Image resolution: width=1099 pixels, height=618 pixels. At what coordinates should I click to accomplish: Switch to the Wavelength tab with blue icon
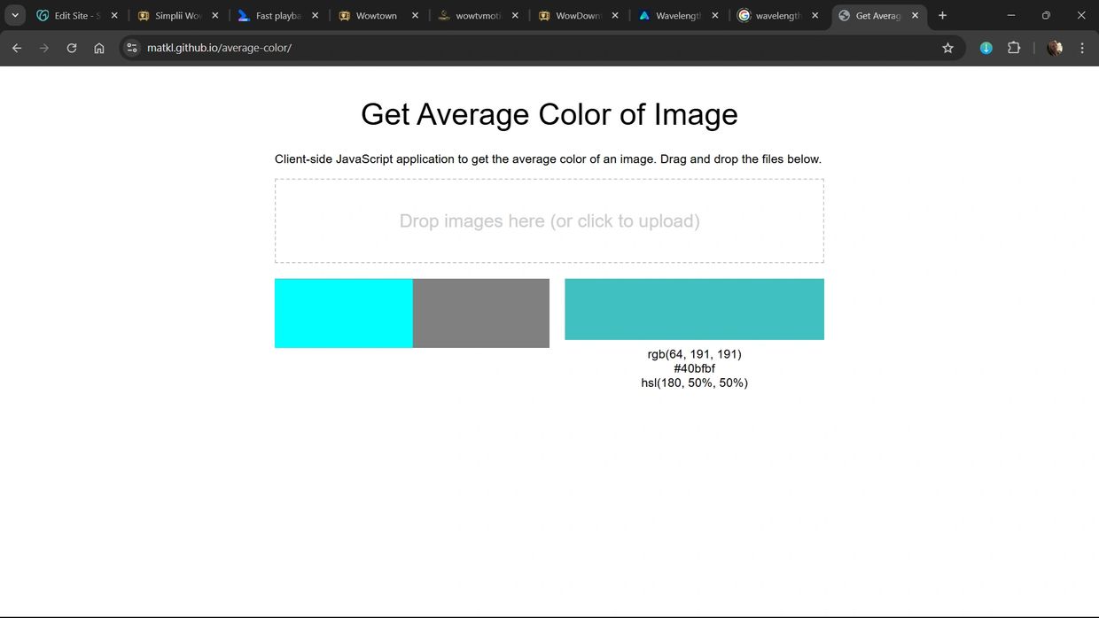point(678,16)
